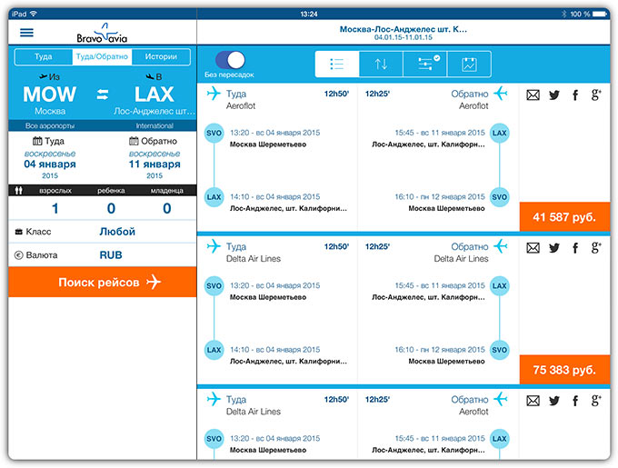
Task: Tap Delta Air Lines outbound label in second result
Action: [x=254, y=259]
